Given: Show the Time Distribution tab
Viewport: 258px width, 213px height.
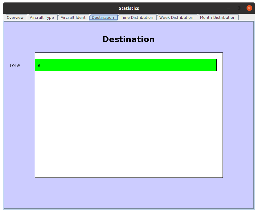Looking at the screenshot, I should 137,18.
